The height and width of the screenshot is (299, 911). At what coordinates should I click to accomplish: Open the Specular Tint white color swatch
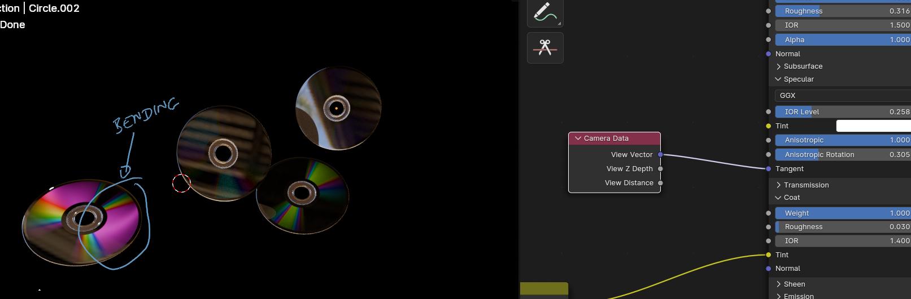(873, 126)
